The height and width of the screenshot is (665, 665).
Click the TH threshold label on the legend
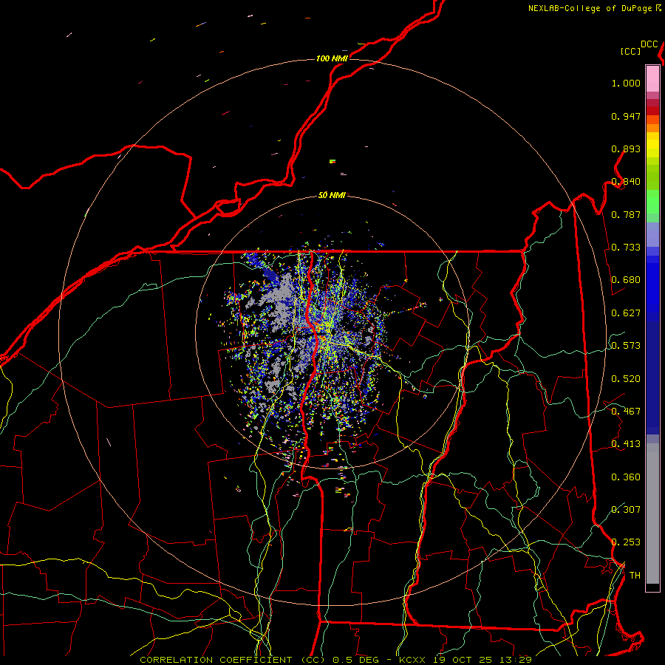click(635, 576)
